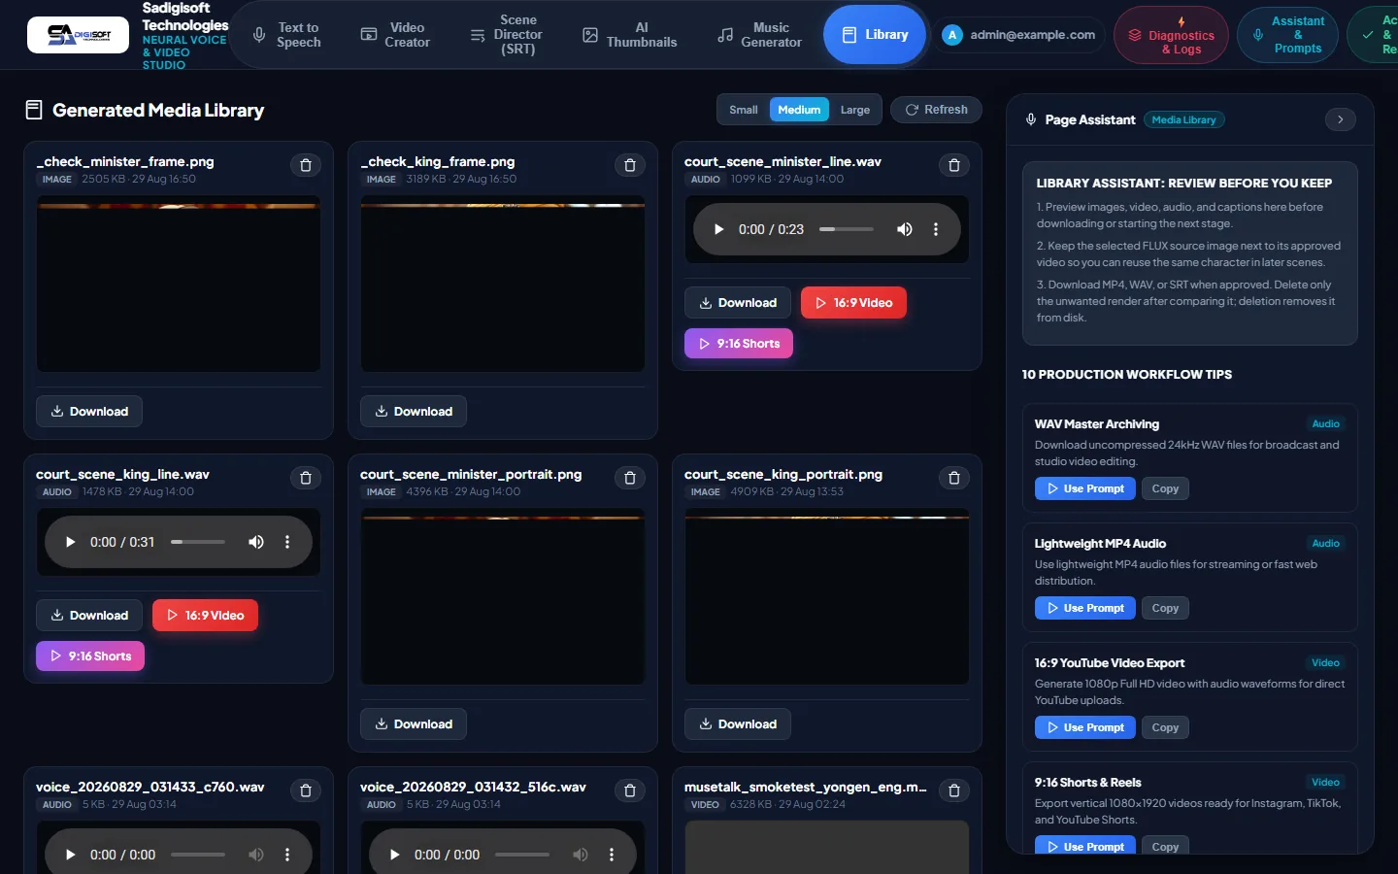Open admin@example.com account menu
Screen dimensions: 1398x874
(1019, 35)
